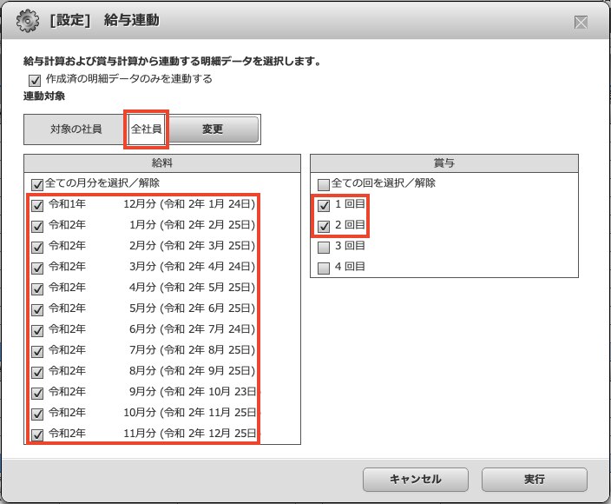
Task: Uncheck 令和2年 6月分 salary row
Action: tap(37, 330)
